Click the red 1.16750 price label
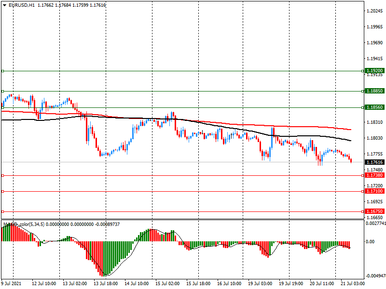This screenshot has height=289, width=386. click(374, 211)
